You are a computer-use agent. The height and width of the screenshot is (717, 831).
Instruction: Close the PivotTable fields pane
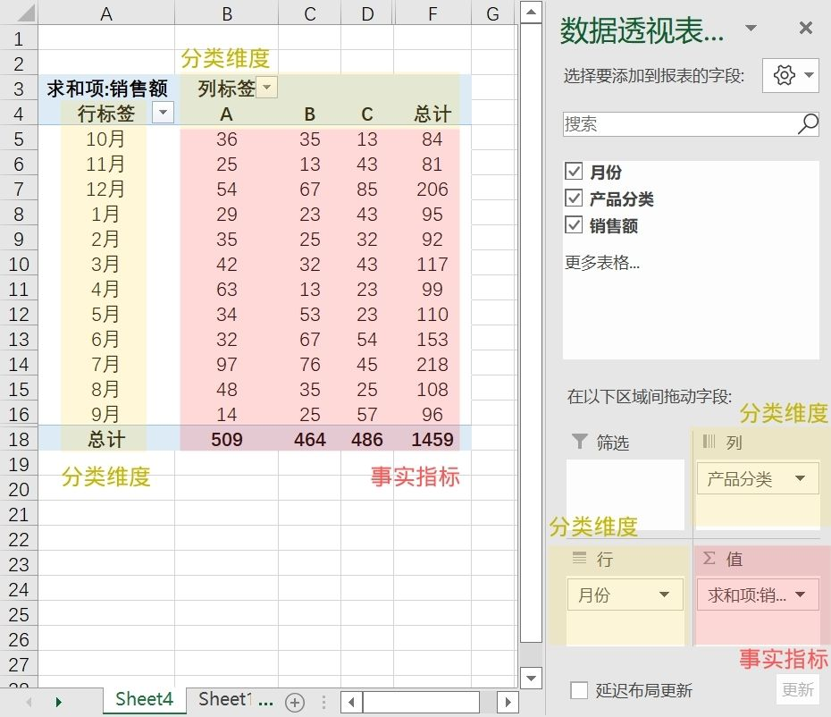[805, 29]
